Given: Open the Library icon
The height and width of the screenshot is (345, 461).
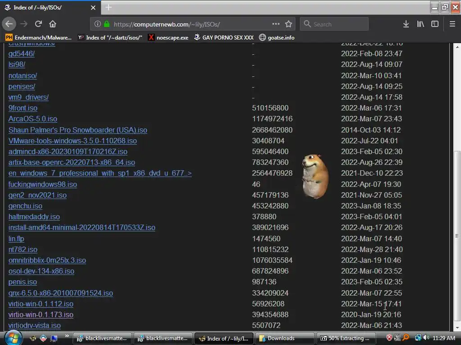Looking at the screenshot, I should [x=420, y=24].
